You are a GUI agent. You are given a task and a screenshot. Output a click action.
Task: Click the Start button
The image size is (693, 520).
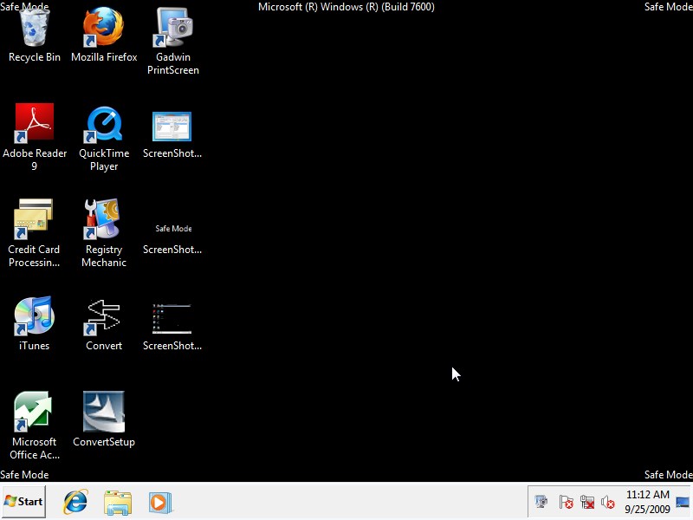coord(22,502)
